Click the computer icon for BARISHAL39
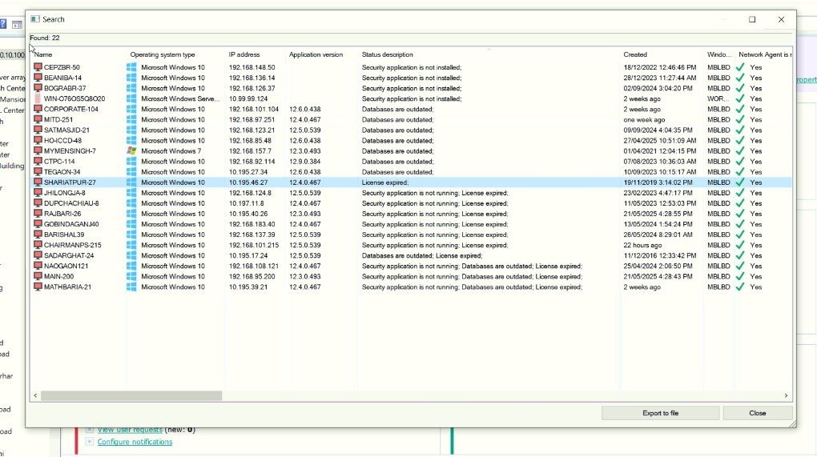The height and width of the screenshot is (457, 817). (38, 235)
